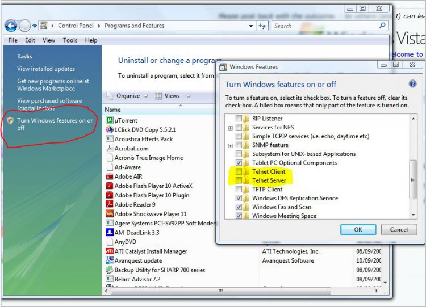Check the RIP Listener checkbox
The height and width of the screenshot is (307, 426).
[x=239, y=119]
